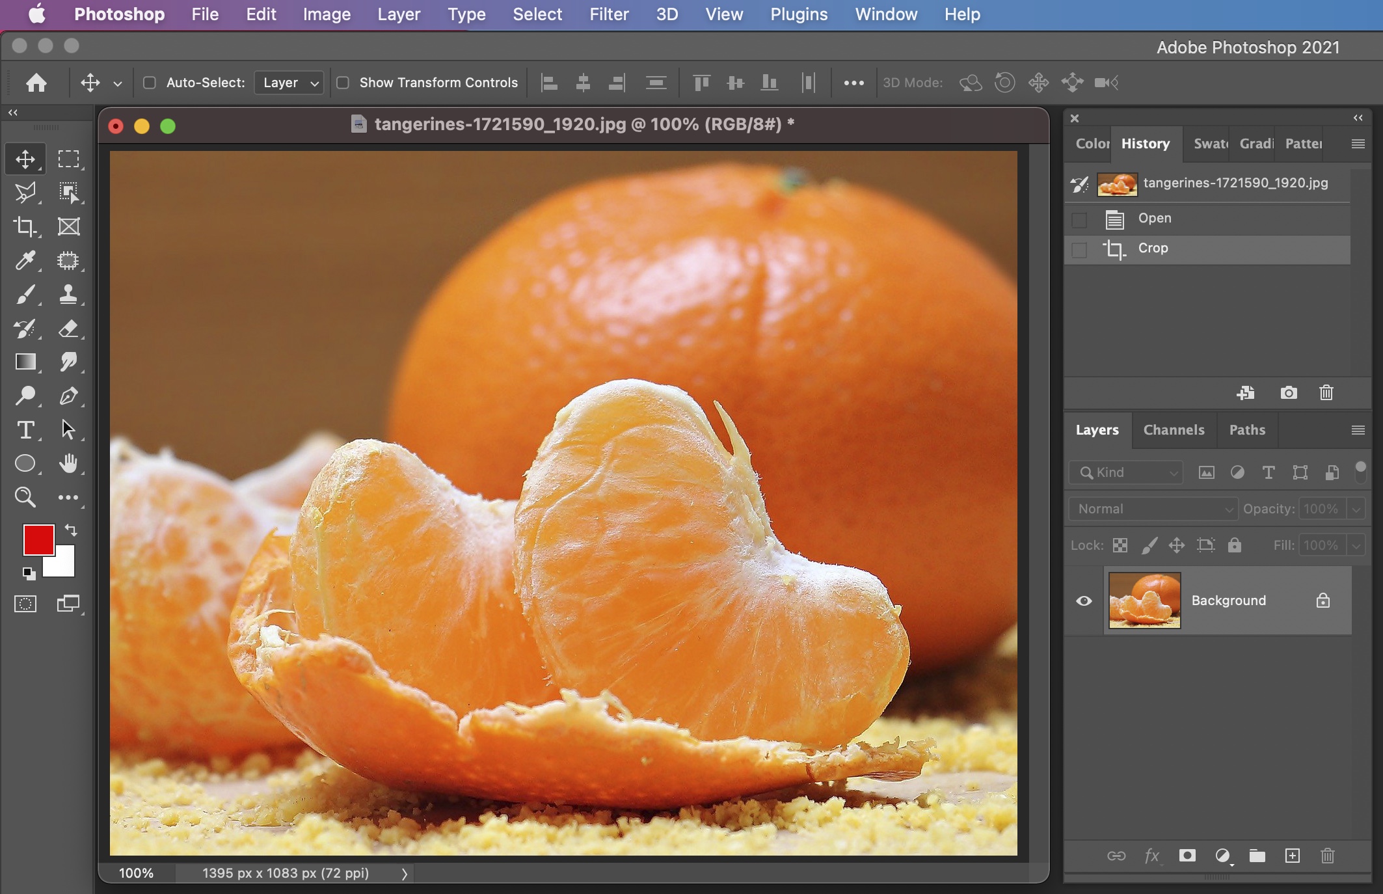Click the Background layer thumbnail
The image size is (1383, 894).
coord(1144,601)
